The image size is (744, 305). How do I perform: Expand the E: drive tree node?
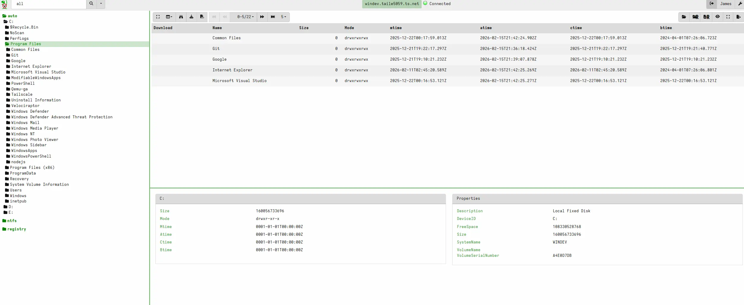pos(8,213)
